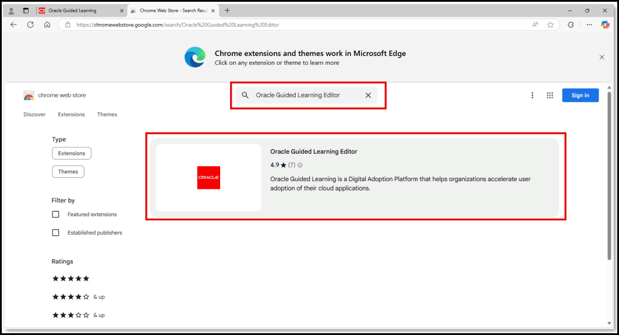
Task: Click the 4.9 rating text
Action: (x=274, y=165)
